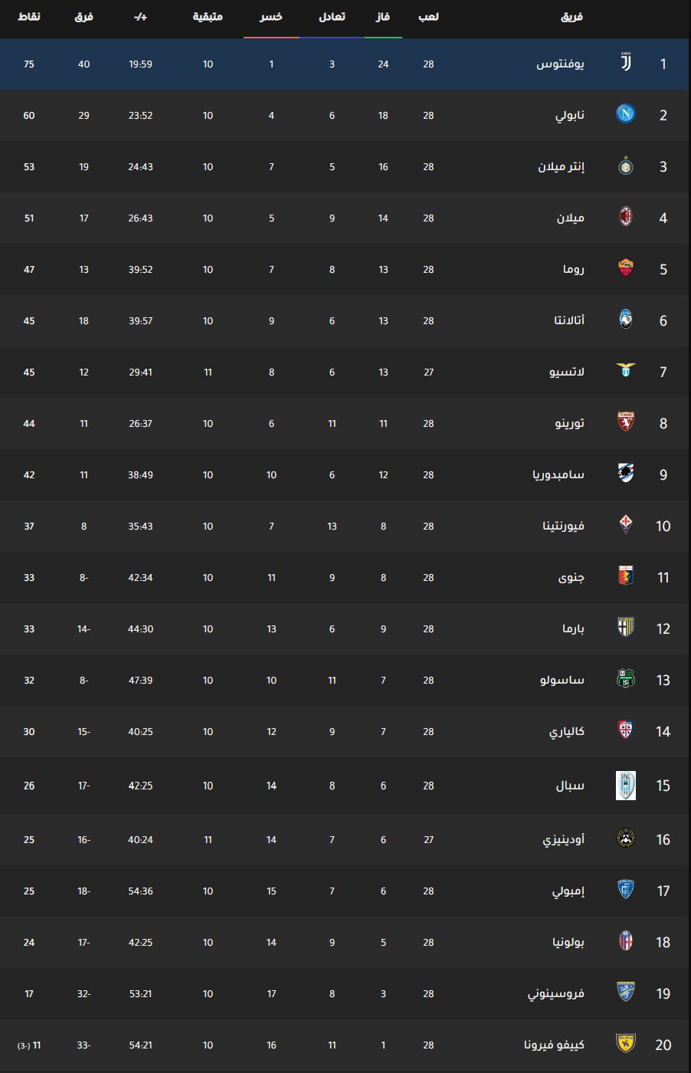Sort table by فاز wins column
Image resolution: width=691 pixels, height=1073 pixels.
coord(383,17)
